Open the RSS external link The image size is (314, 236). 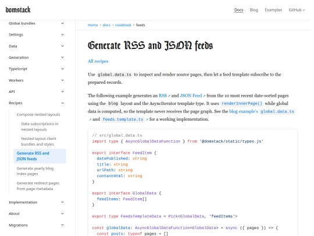[164, 96]
